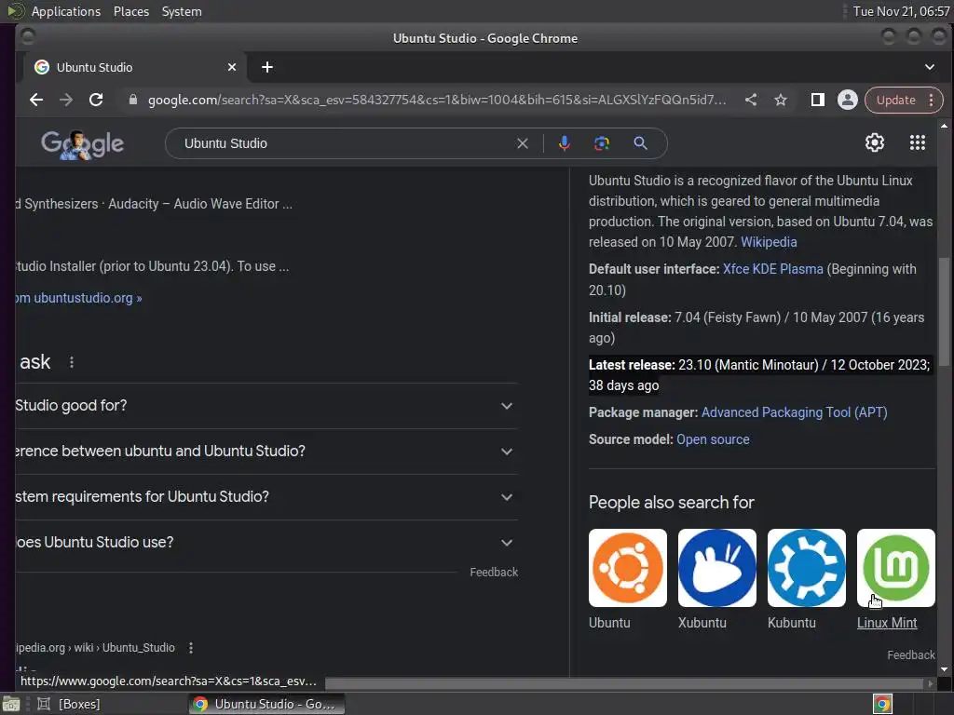Open more options beside 'ask' heading

(72, 362)
